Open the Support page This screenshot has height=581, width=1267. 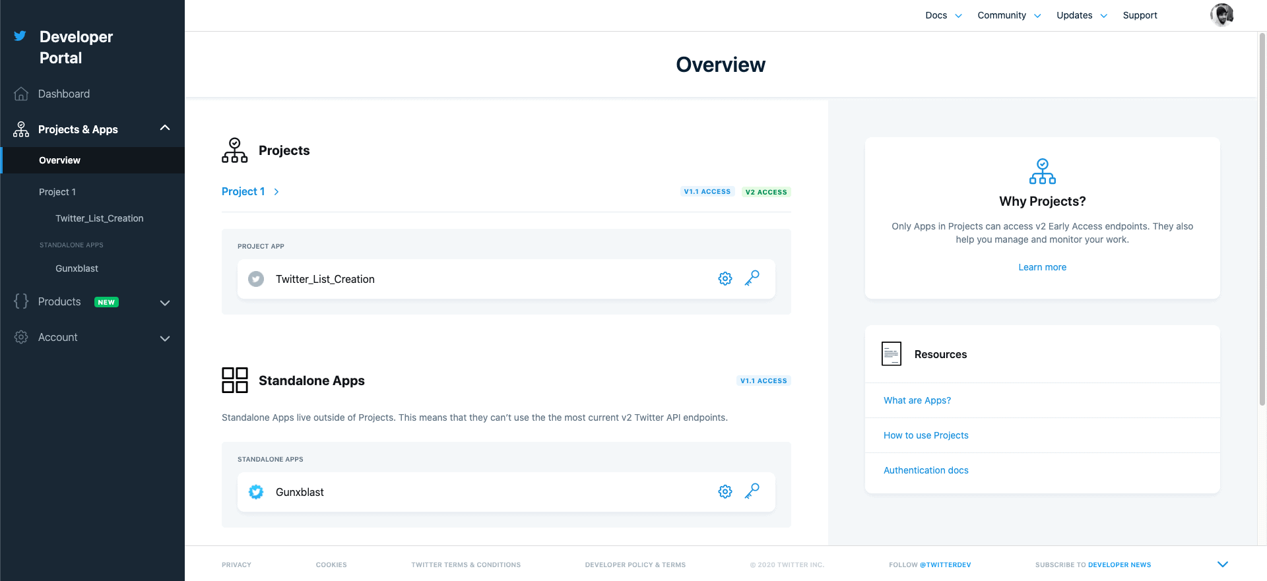click(1140, 15)
